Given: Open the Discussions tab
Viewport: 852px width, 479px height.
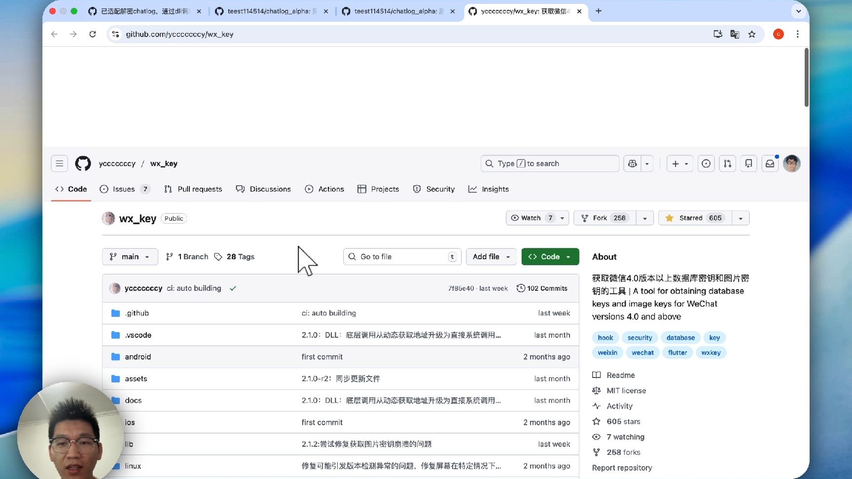Looking at the screenshot, I should coord(263,189).
